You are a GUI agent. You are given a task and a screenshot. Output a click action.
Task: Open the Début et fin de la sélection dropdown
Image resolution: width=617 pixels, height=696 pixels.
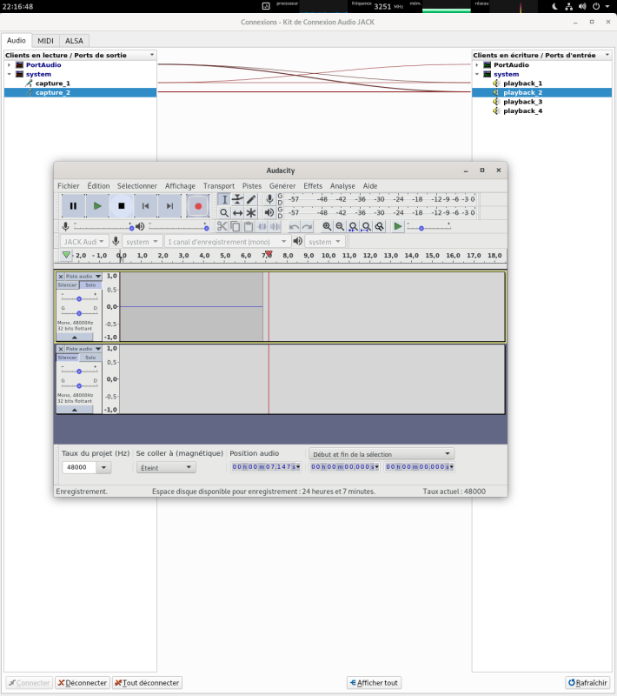(381, 454)
